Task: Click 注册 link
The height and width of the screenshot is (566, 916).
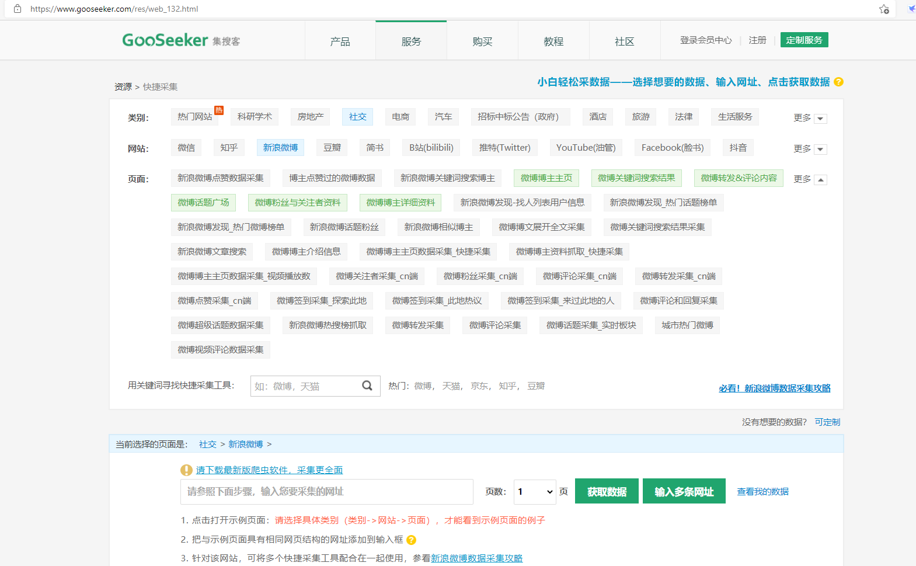Action: click(757, 40)
